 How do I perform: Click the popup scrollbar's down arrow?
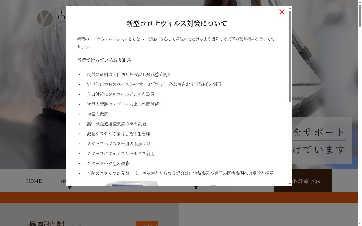click(290, 184)
